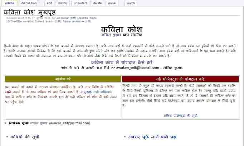244x146 pixels.
Task: Open 'अक्सर पूछे जाने वाले प्रश्न' link
Action: (x=152, y=137)
